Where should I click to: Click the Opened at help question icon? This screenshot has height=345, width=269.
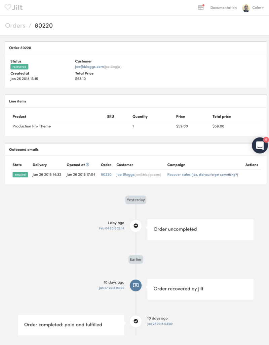(87, 165)
